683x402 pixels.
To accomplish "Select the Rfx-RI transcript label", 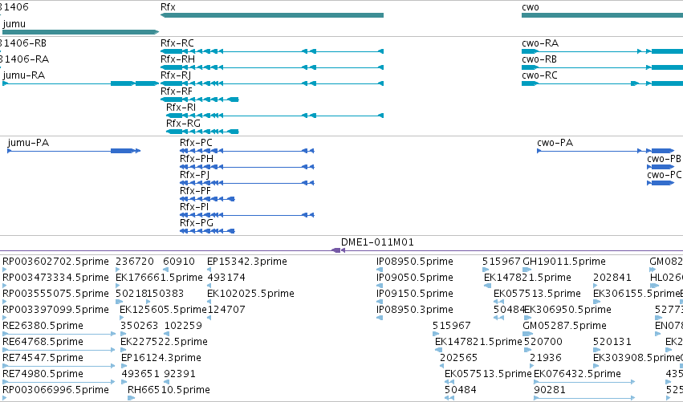I will (181, 108).
